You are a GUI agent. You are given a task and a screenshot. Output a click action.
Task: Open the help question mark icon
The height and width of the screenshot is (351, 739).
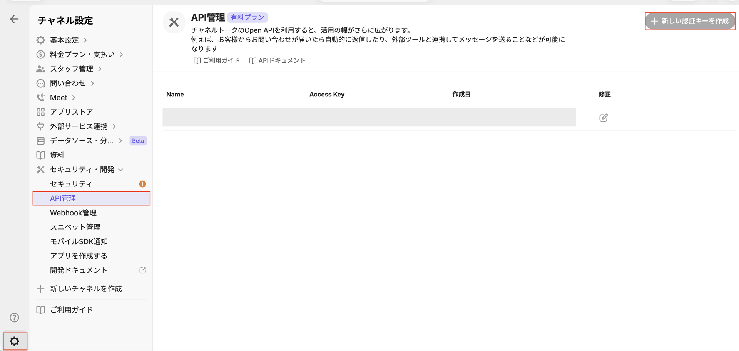(x=14, y=318)
